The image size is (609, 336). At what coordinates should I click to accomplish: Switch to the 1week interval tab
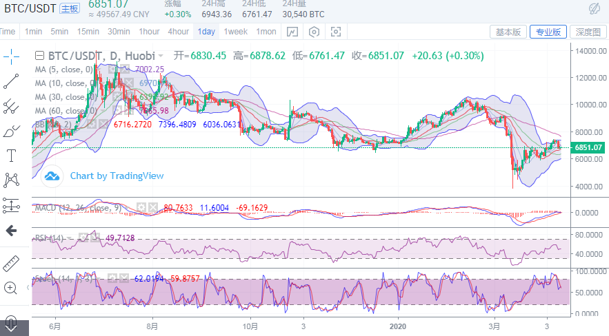[x=236, y=32]
